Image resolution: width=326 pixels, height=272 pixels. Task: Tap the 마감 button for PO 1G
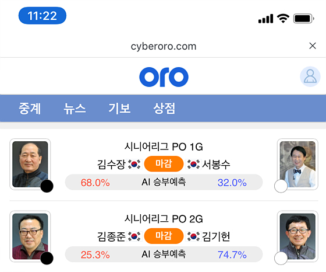coord(164,164)
